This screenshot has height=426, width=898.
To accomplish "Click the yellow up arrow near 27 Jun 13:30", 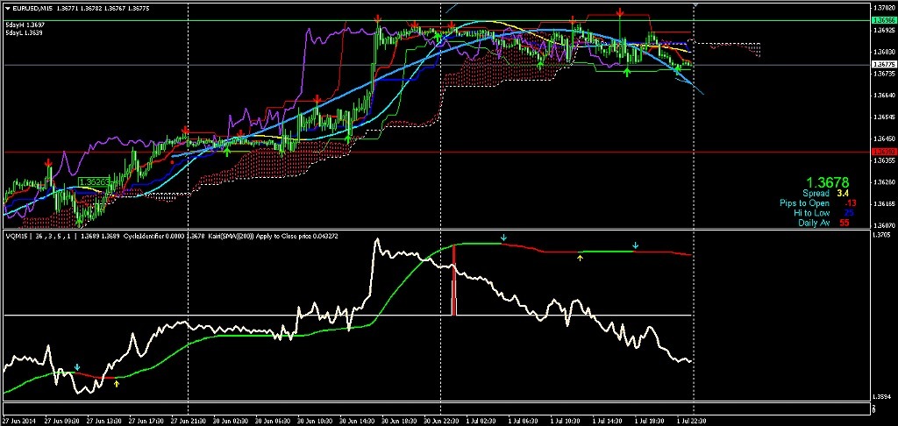I will [117, 383].
